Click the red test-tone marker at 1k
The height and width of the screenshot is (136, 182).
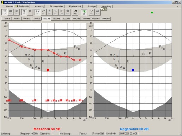48,70
